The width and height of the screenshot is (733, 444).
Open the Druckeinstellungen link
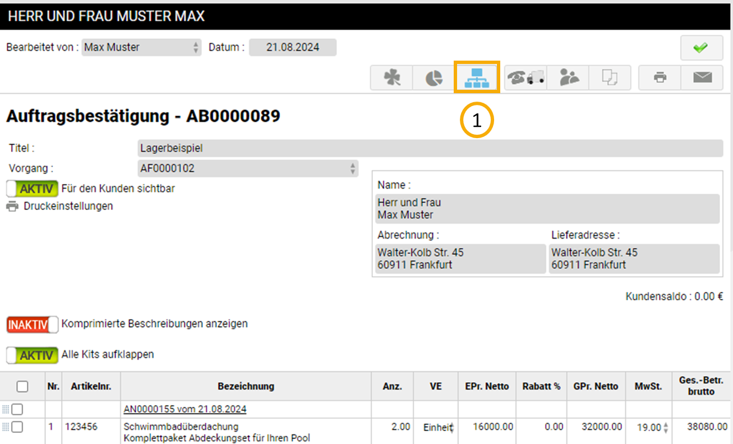click(x=68, y=207)
